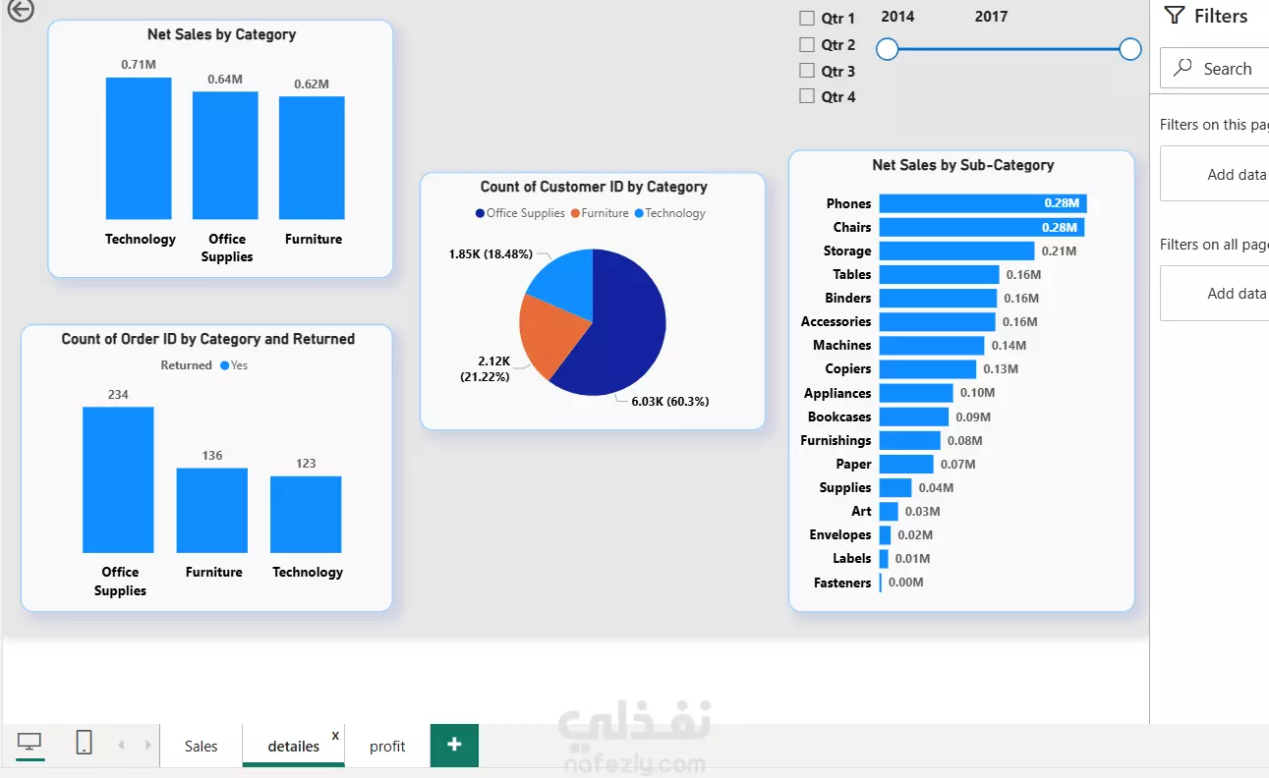Viewport: 1269px width, 778px height.
Task: Click the back arrow icon at top left
Action: (20, 10)
